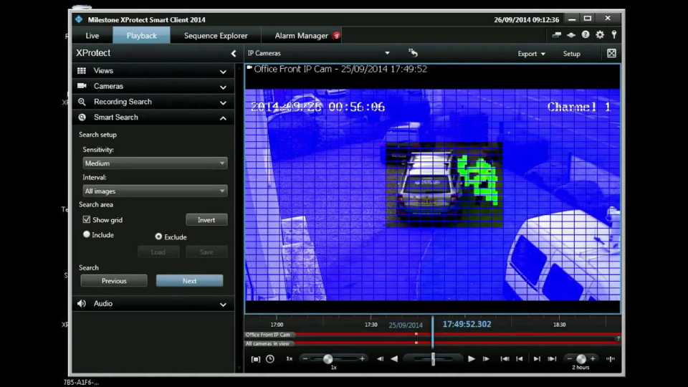This screenshot has height=387, width=688.
Task: Click the time selection mode icon
Action: tap(256, 358)
